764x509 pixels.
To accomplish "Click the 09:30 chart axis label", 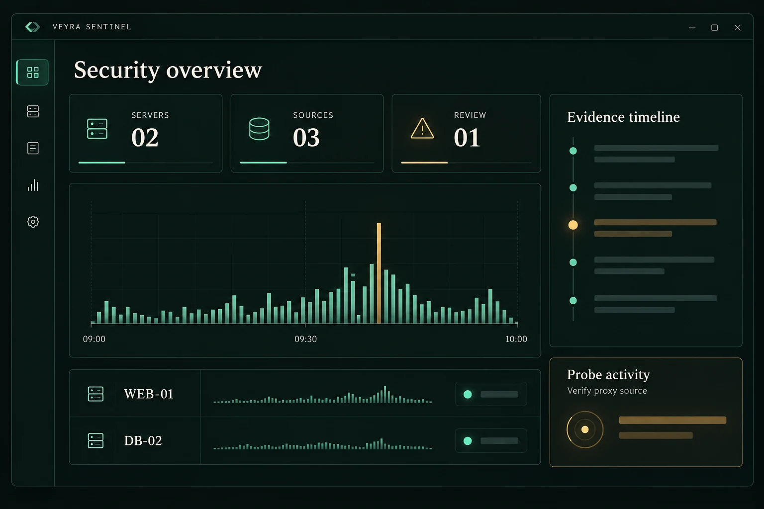I will (305, 339).
